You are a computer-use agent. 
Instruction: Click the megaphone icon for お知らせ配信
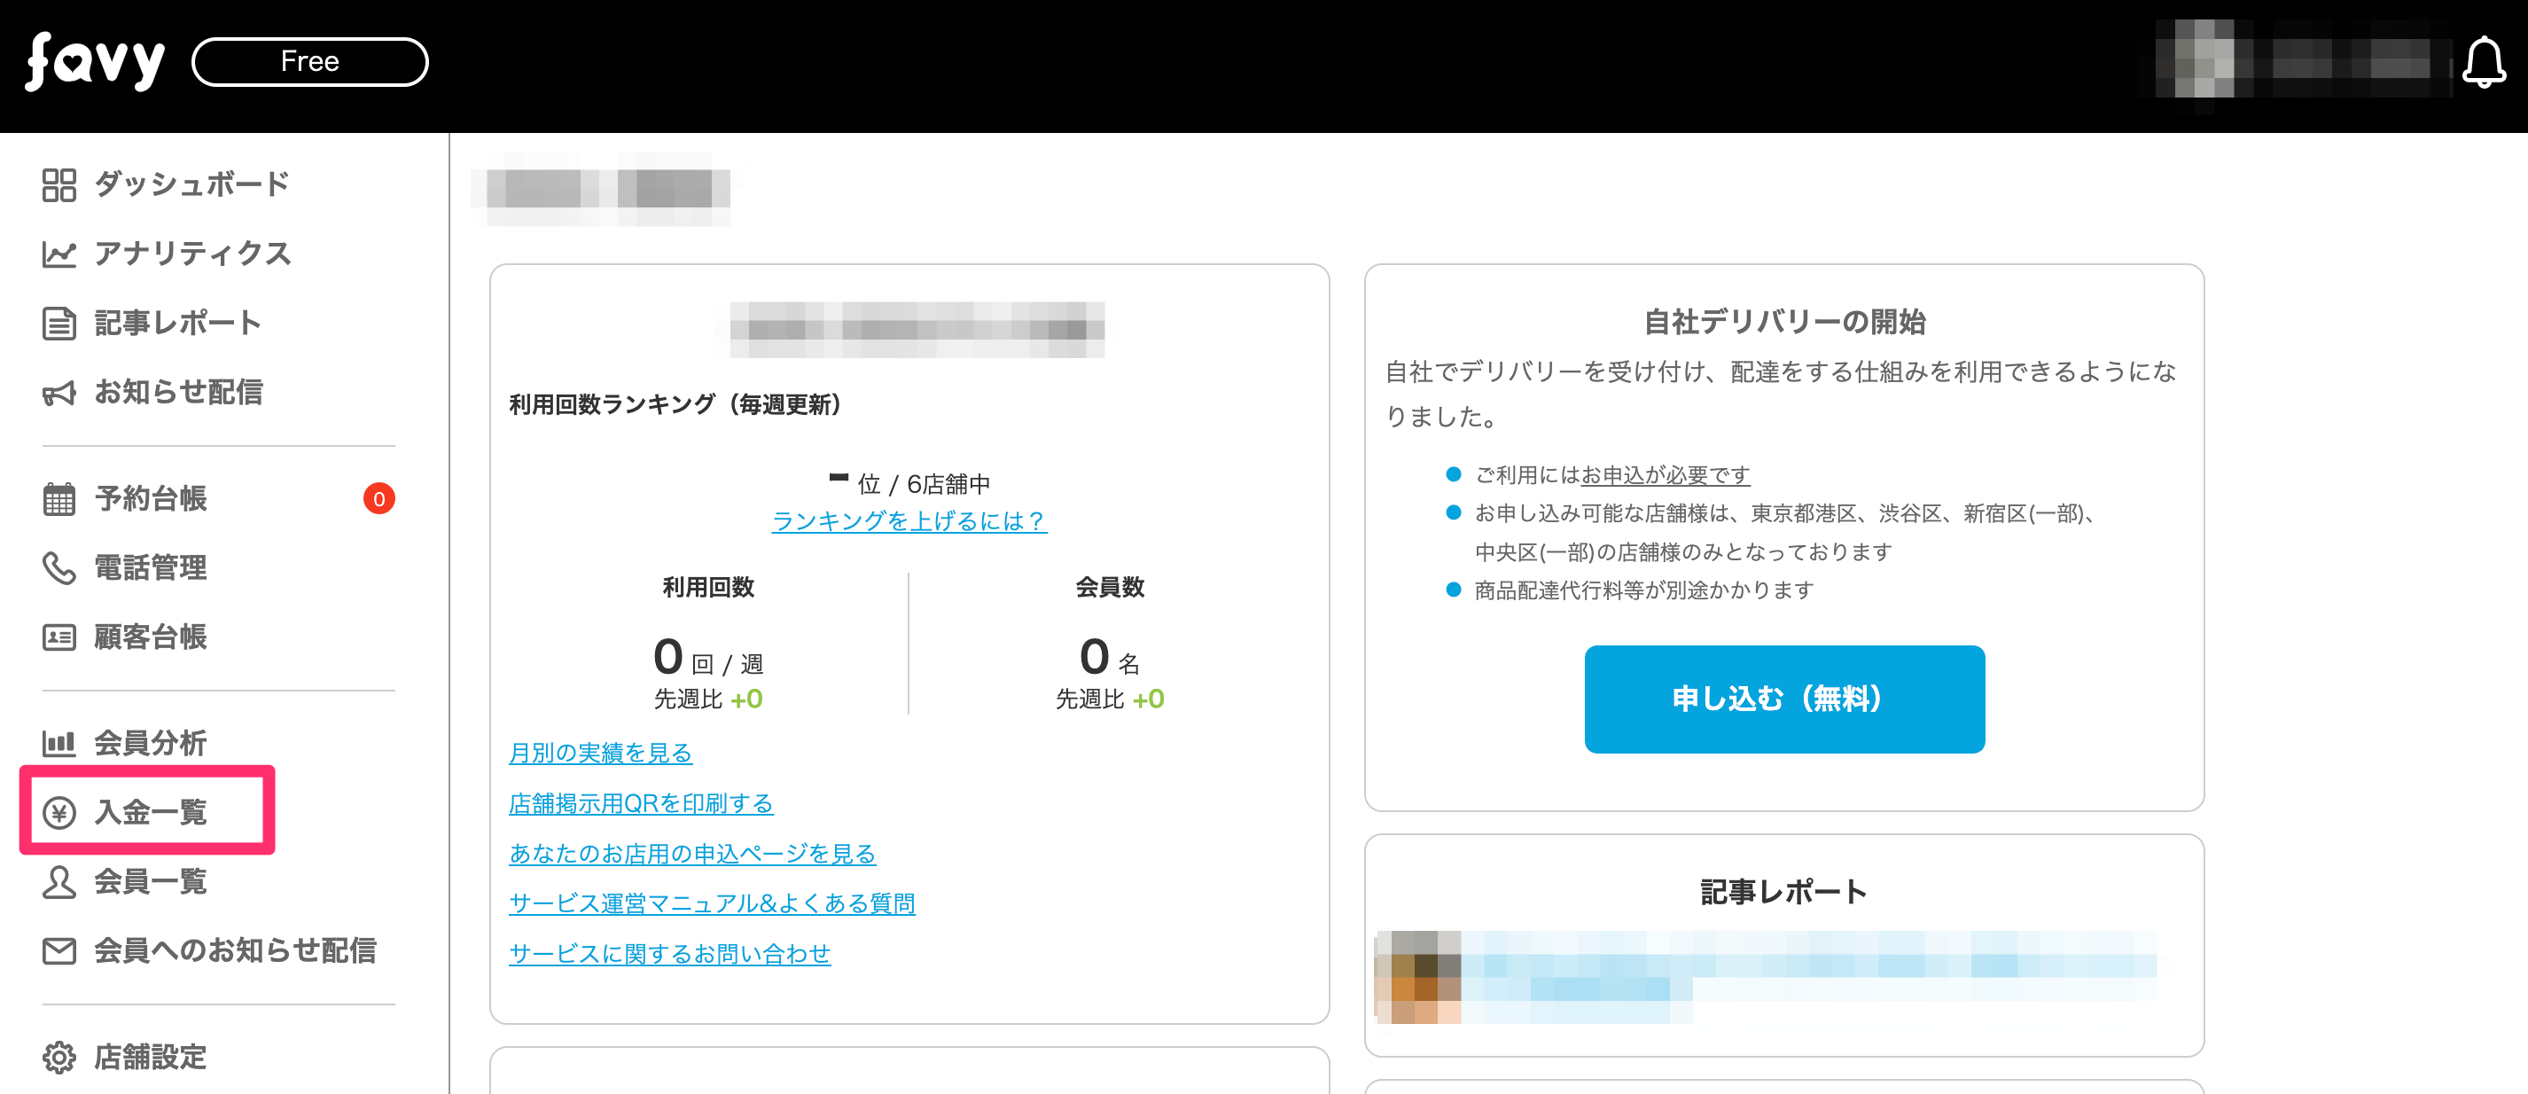pos(59,394)
